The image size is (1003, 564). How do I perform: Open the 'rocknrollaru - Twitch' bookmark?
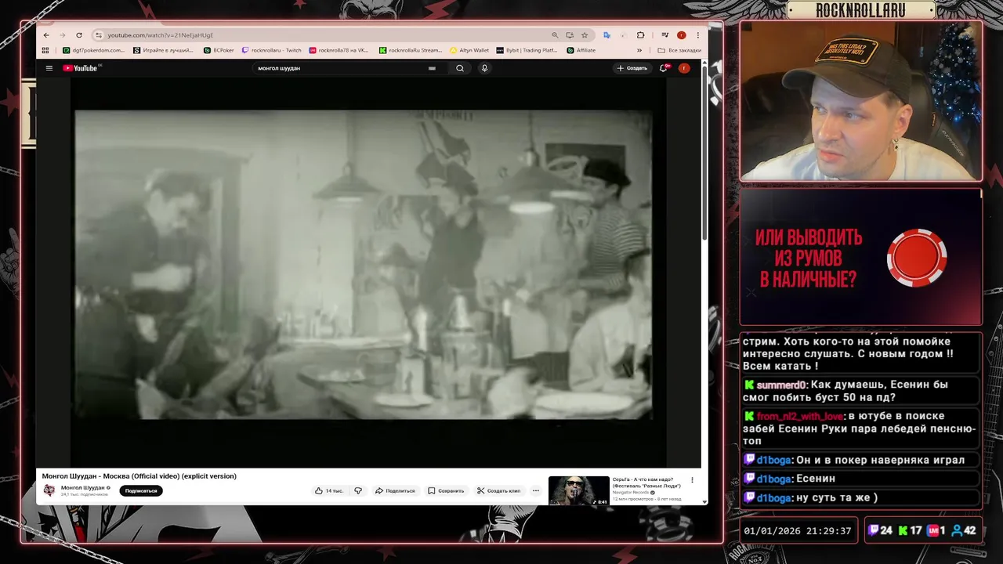click(x=272, y=50)
